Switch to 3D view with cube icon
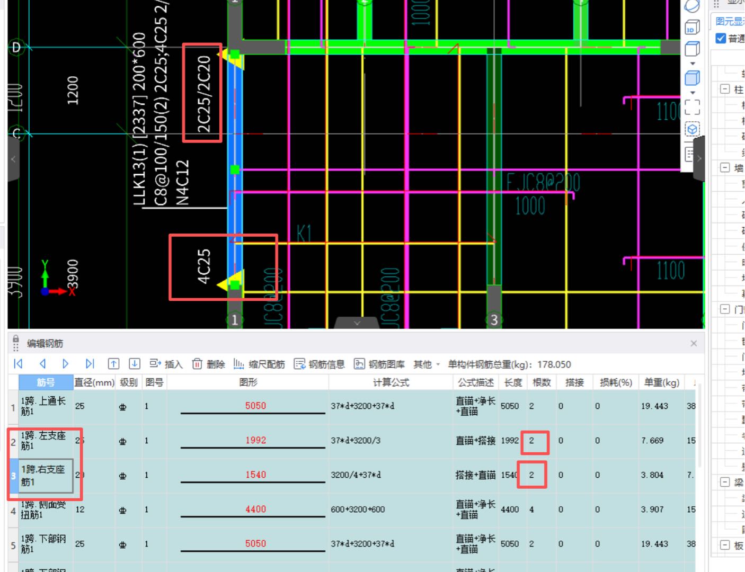Viewport: 745px width, 572px height. click(x=692, y=27)
